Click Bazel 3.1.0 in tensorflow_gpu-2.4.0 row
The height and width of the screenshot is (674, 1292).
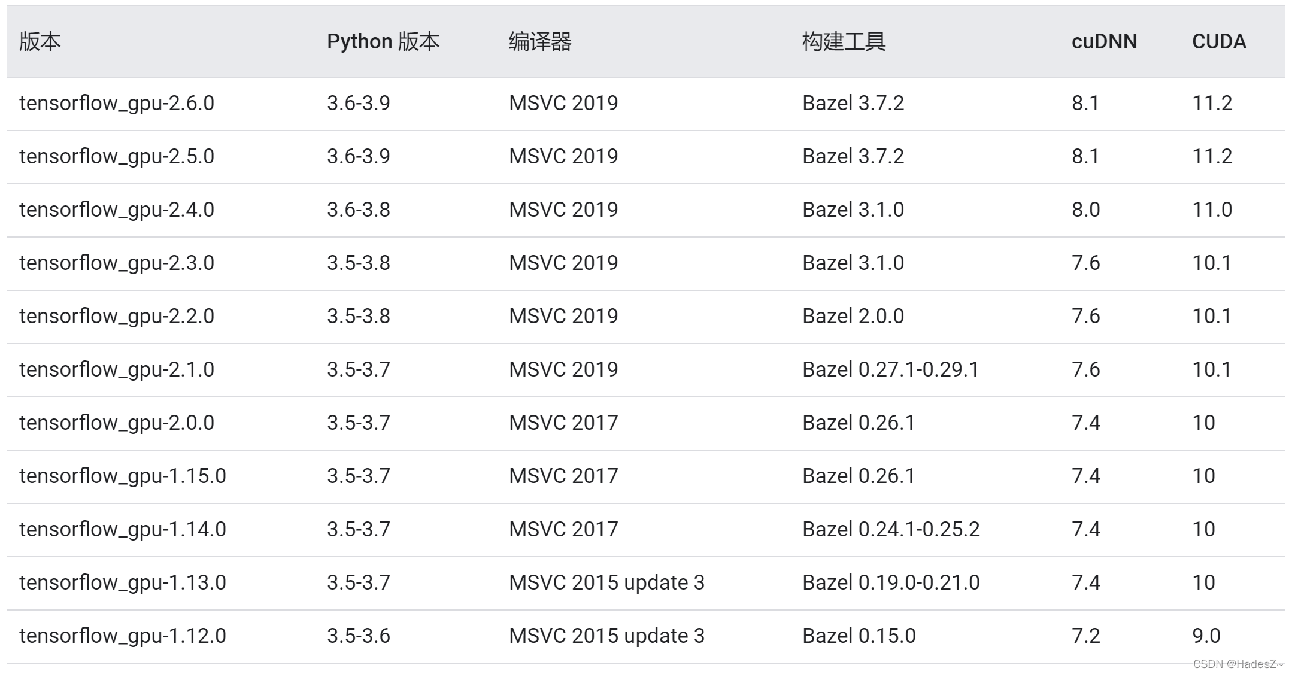(x=853, y=210)
